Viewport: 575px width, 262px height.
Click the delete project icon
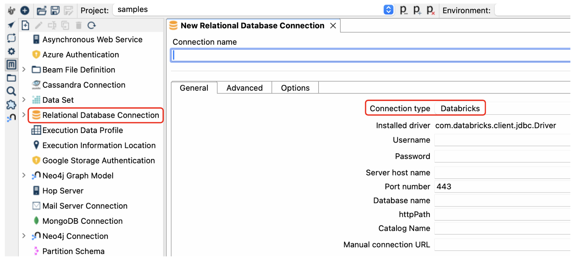431,11
